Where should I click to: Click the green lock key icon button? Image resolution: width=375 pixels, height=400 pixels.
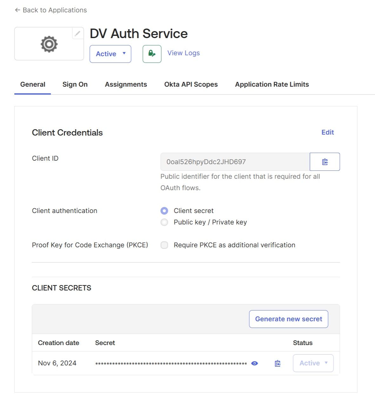152,54
